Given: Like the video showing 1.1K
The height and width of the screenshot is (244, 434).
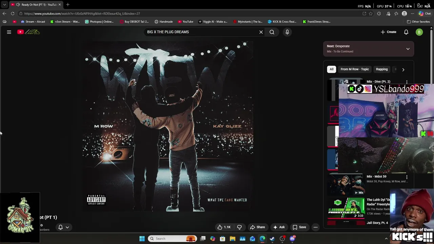Looking at the screenshot, I should (x=224, y=227).
